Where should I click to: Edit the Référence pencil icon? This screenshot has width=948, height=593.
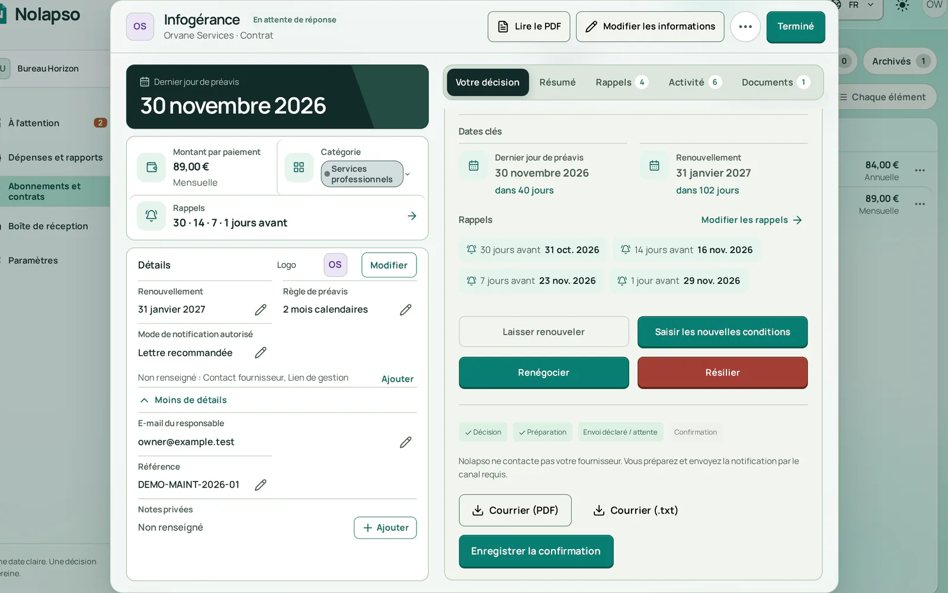pos(261,484)
